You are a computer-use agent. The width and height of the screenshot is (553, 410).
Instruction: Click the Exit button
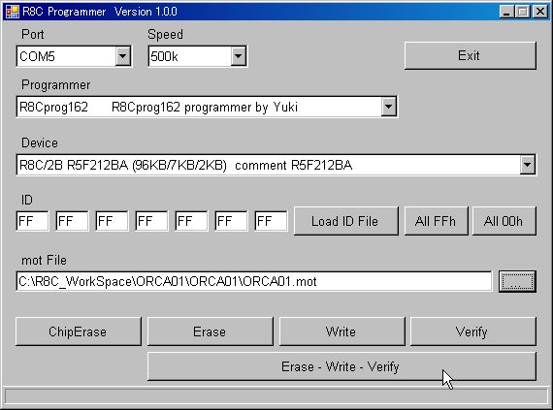471,55
